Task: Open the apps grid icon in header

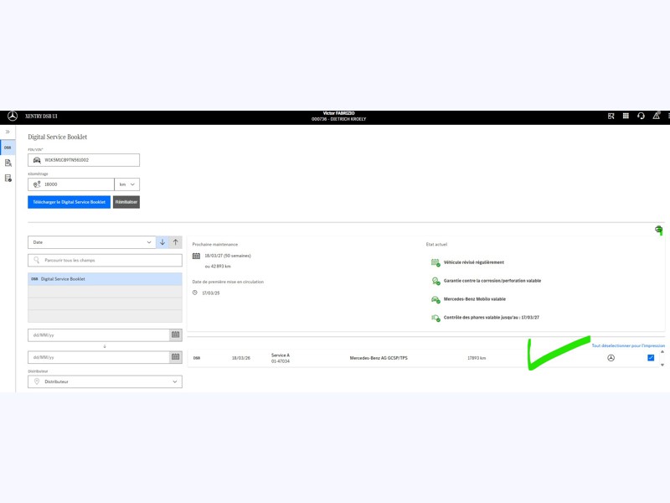Action: (x=626, y=117)
